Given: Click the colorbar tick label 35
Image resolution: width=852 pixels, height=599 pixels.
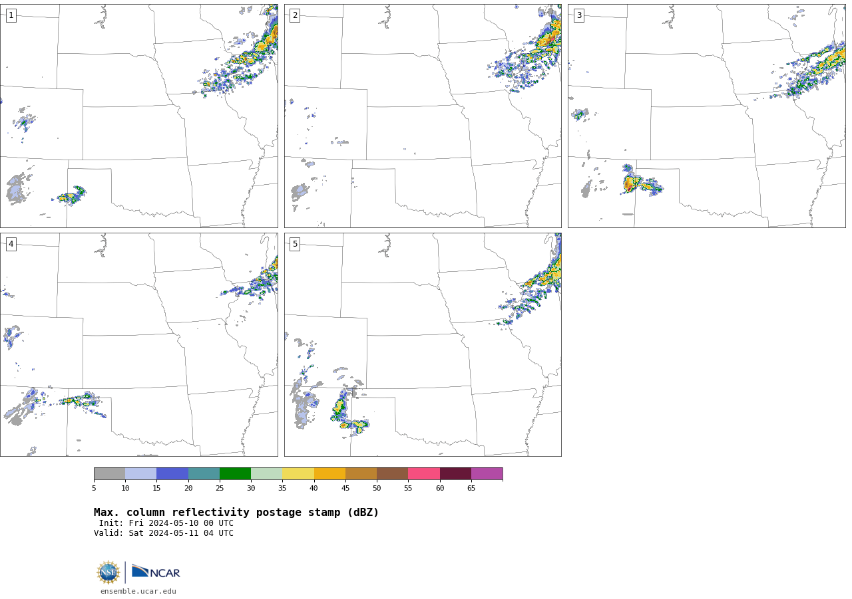Looking at the screenshot, I should [x=282, y=489].
